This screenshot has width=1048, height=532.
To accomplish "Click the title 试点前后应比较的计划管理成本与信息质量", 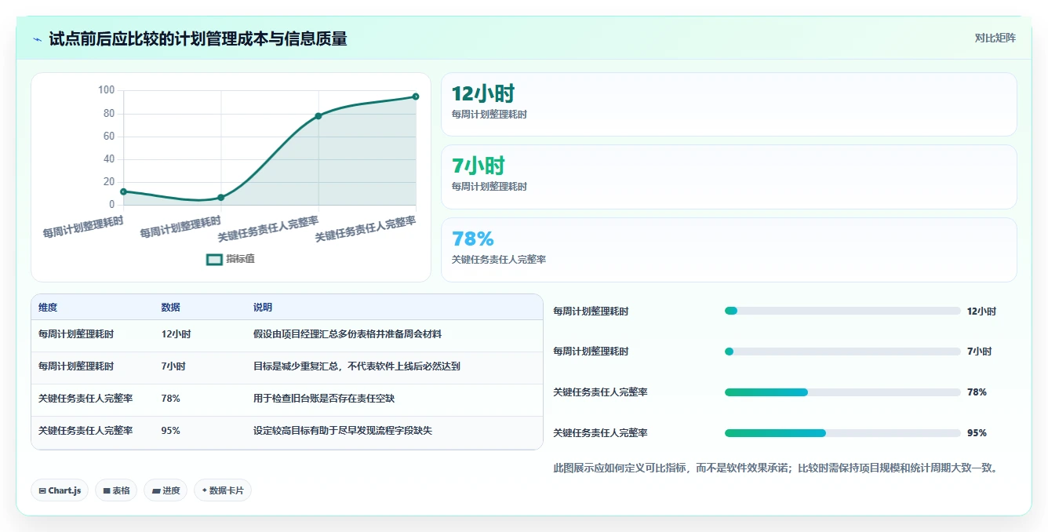I will click(x=198, y=38).
